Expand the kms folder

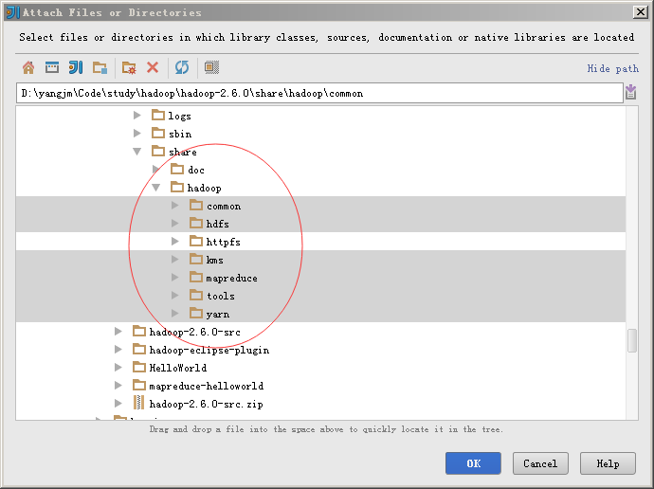175,260
